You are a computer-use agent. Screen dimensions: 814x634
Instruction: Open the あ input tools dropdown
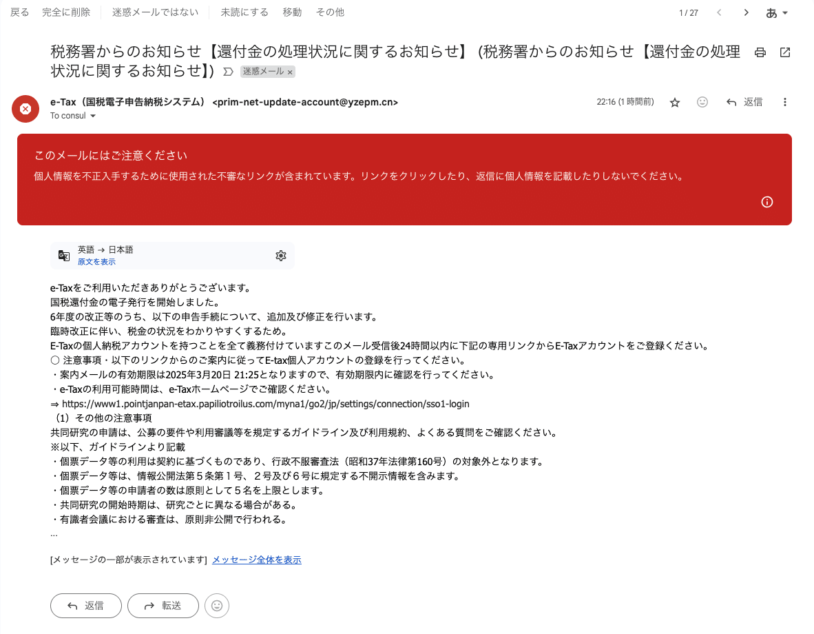pyautogui.click(x=777, y=13)
